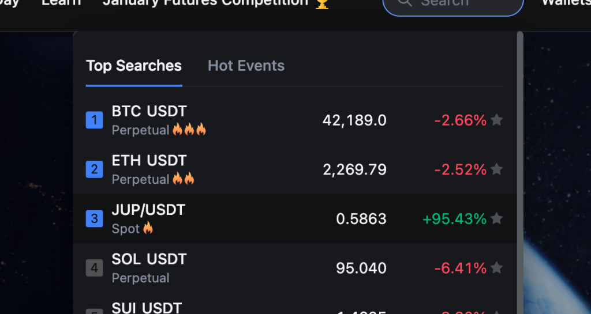
Task: Click the rank 1 badge icon
Action: 94,120
